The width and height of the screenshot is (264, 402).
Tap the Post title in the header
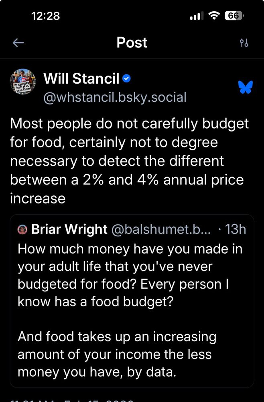tap(132, 43)
